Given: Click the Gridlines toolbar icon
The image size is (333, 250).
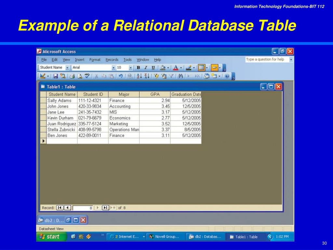Looking at the screenshot, I should (x=201, y=68).
